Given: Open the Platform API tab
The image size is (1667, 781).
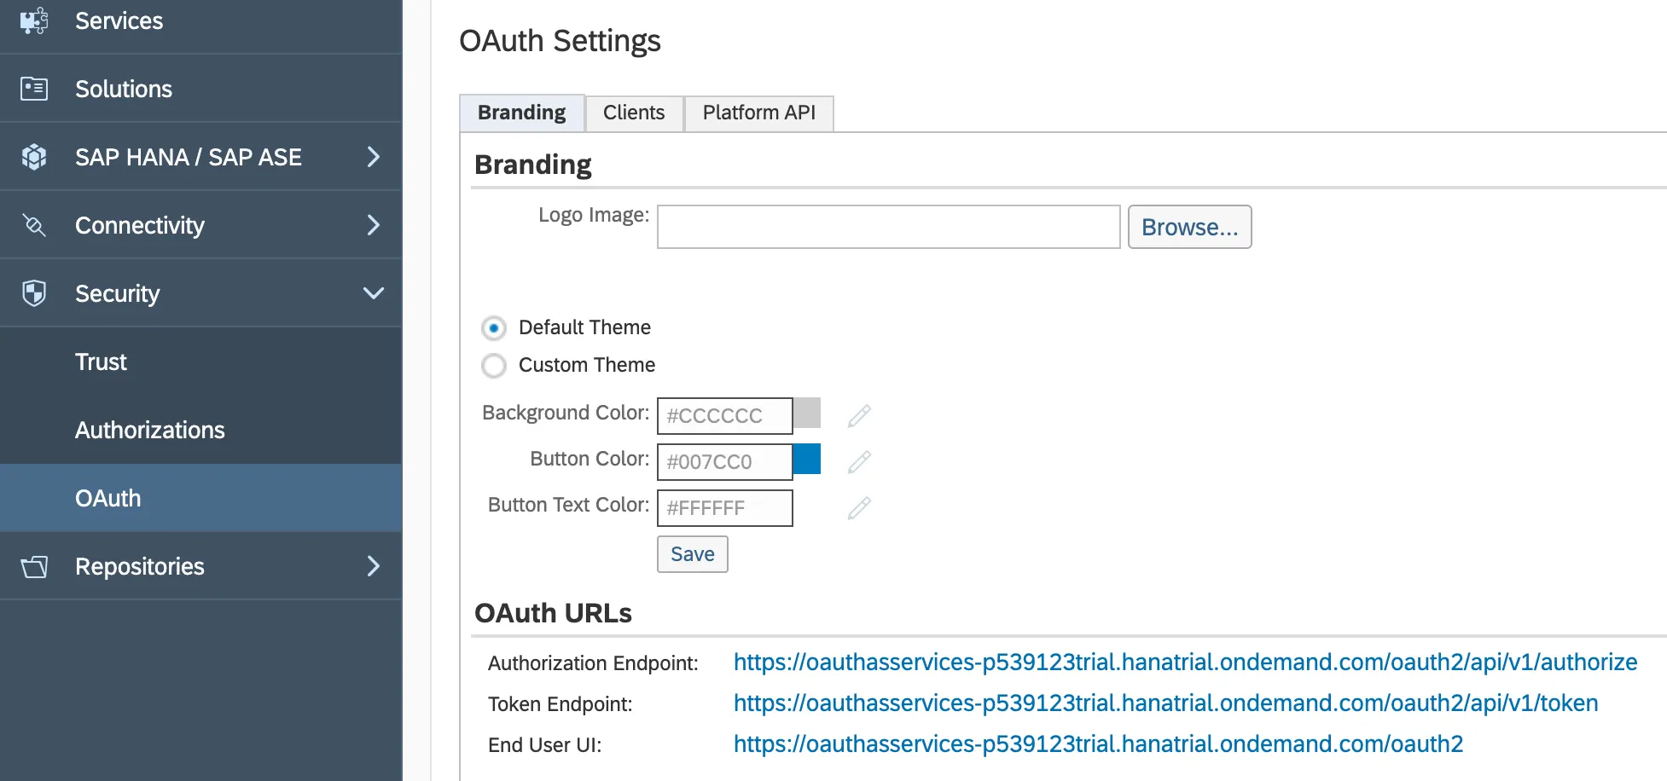Looking at the screenshot, I should (x=758, y=113).
